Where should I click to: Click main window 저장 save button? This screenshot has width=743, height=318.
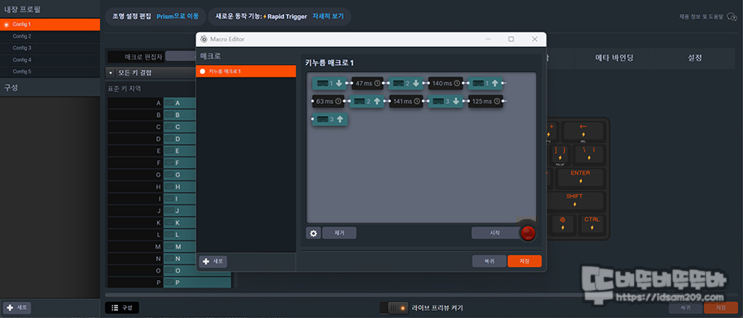coord(721,308)
